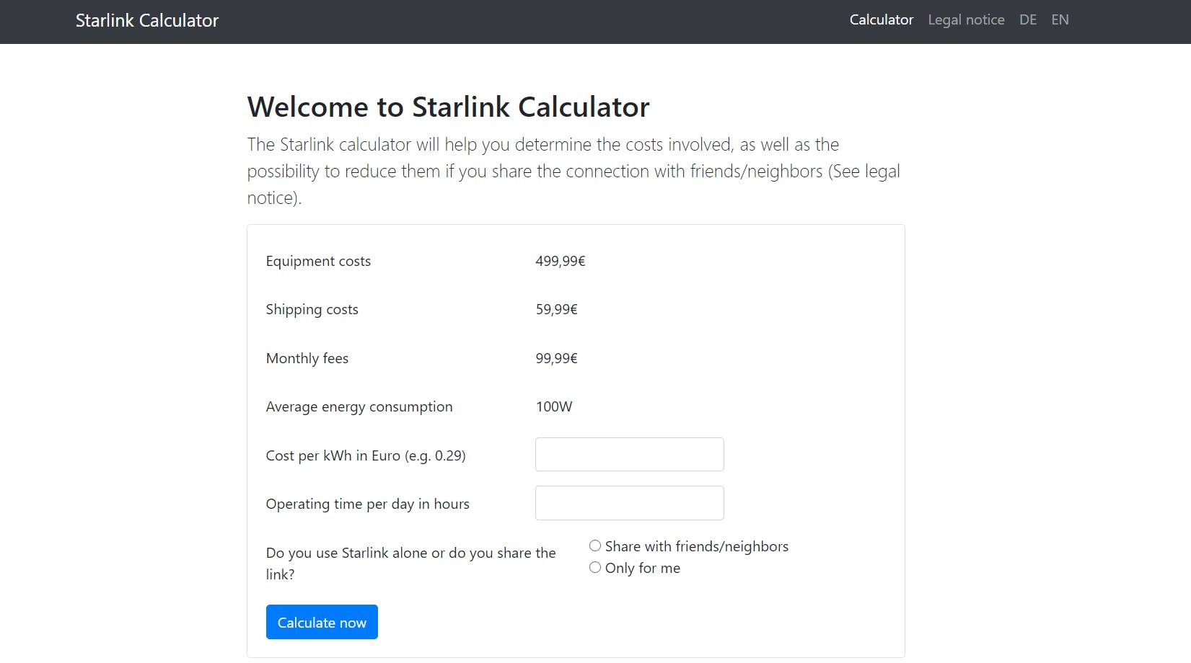Open the Legal notice page

(x=966, y=19)
